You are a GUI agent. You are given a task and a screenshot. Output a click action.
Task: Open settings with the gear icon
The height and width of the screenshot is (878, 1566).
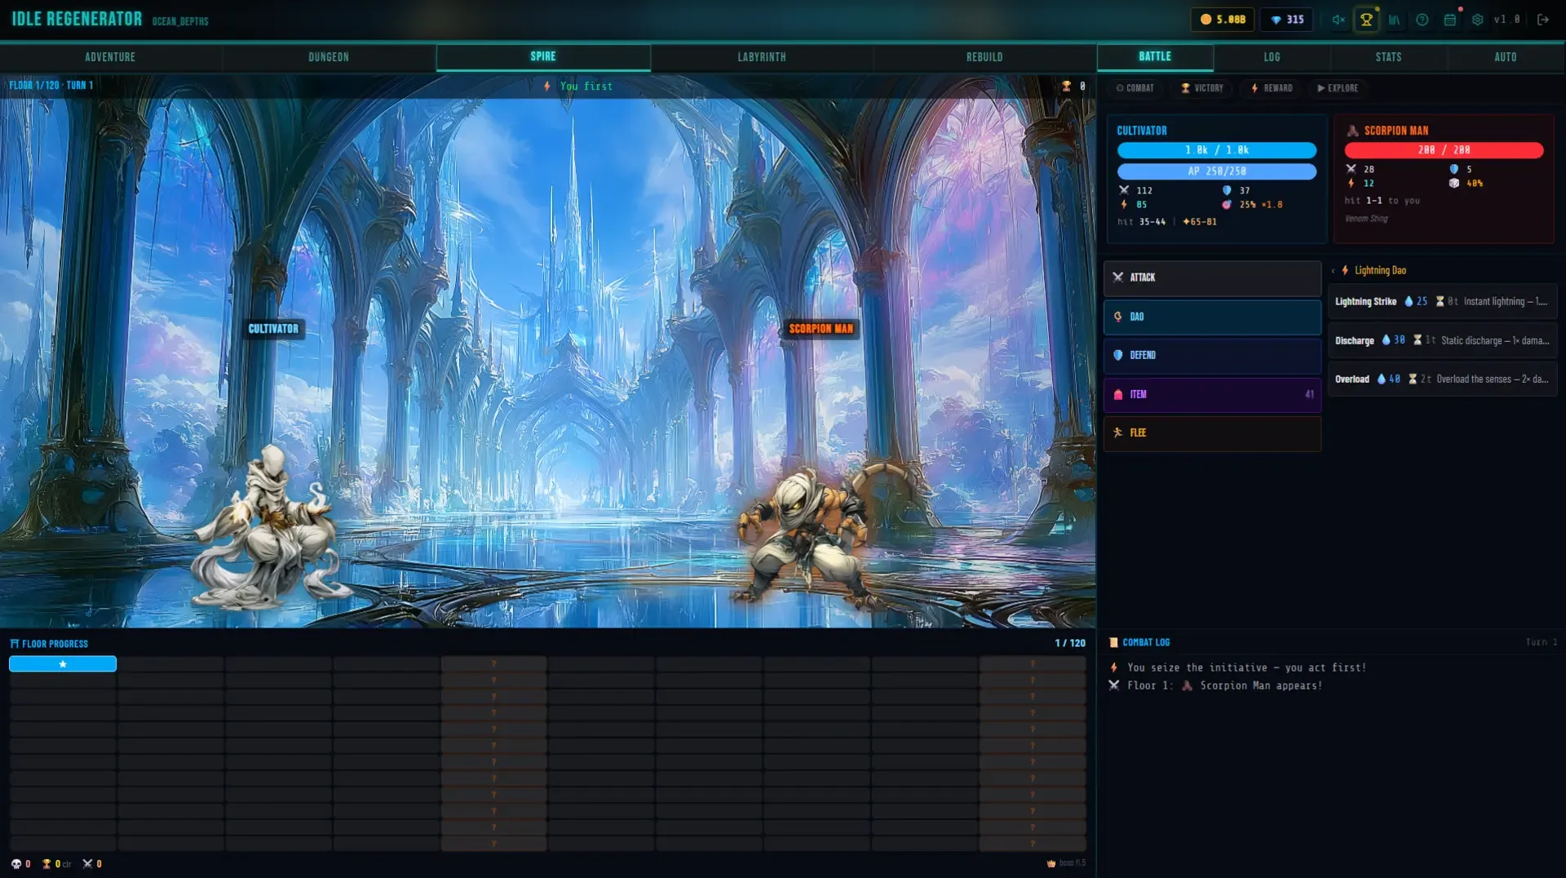[1478, 20]
